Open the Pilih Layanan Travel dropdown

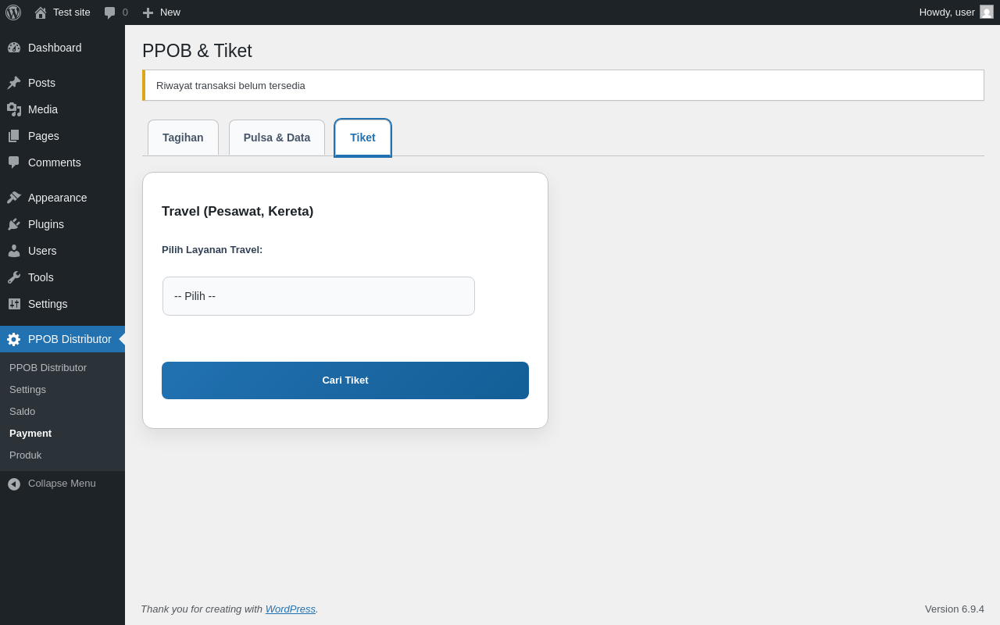click(x=319, y=296)
